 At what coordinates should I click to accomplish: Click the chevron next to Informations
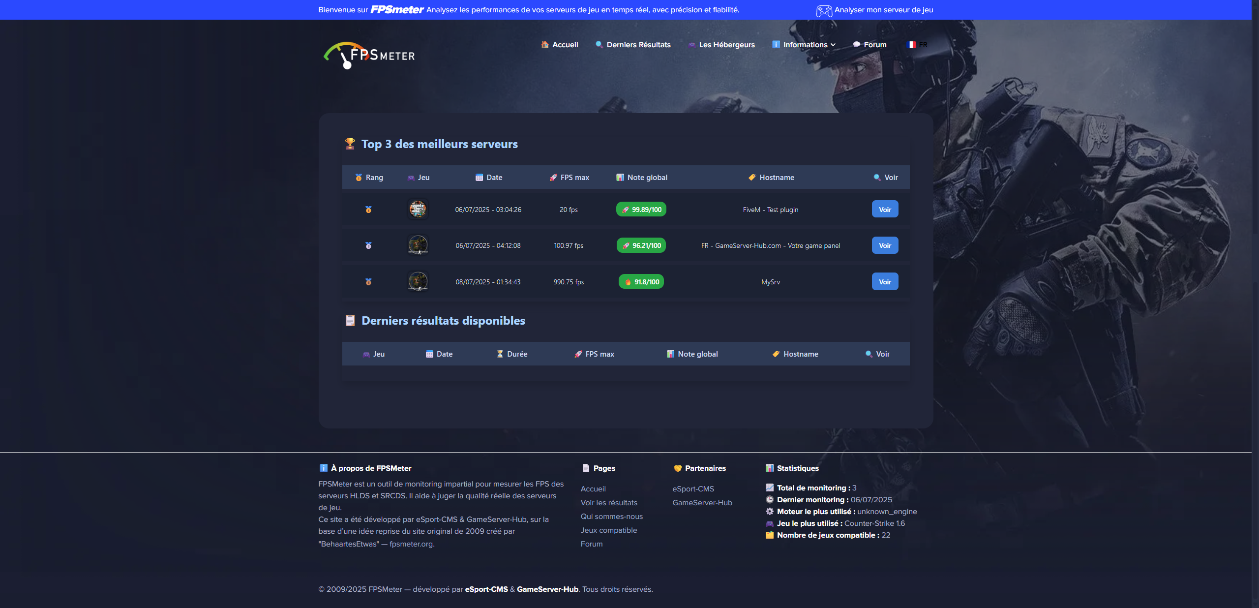(833, 45)
